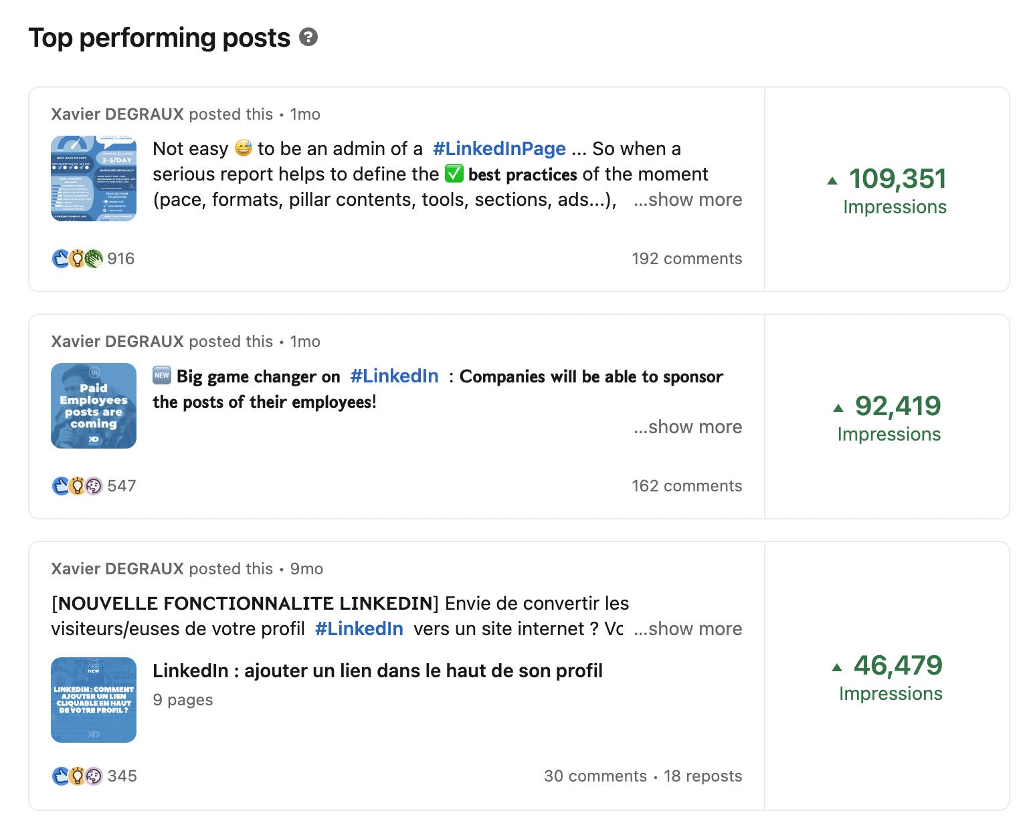View the 162 comments
Image resolution: width=1029 pixels, height=825 pixels.
pos(687,486)
